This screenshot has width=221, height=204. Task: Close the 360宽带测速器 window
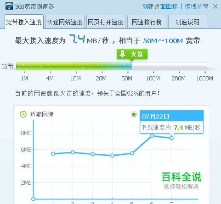click(215, 6)
